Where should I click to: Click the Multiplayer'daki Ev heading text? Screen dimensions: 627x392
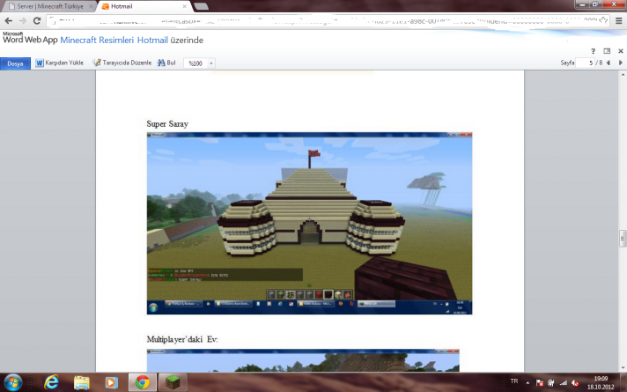[x=182, y=339]
